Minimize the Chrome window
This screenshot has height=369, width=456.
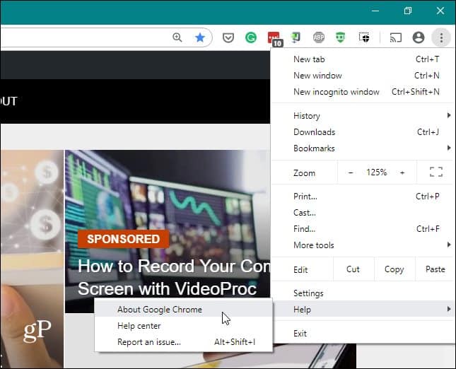[375, 11]
